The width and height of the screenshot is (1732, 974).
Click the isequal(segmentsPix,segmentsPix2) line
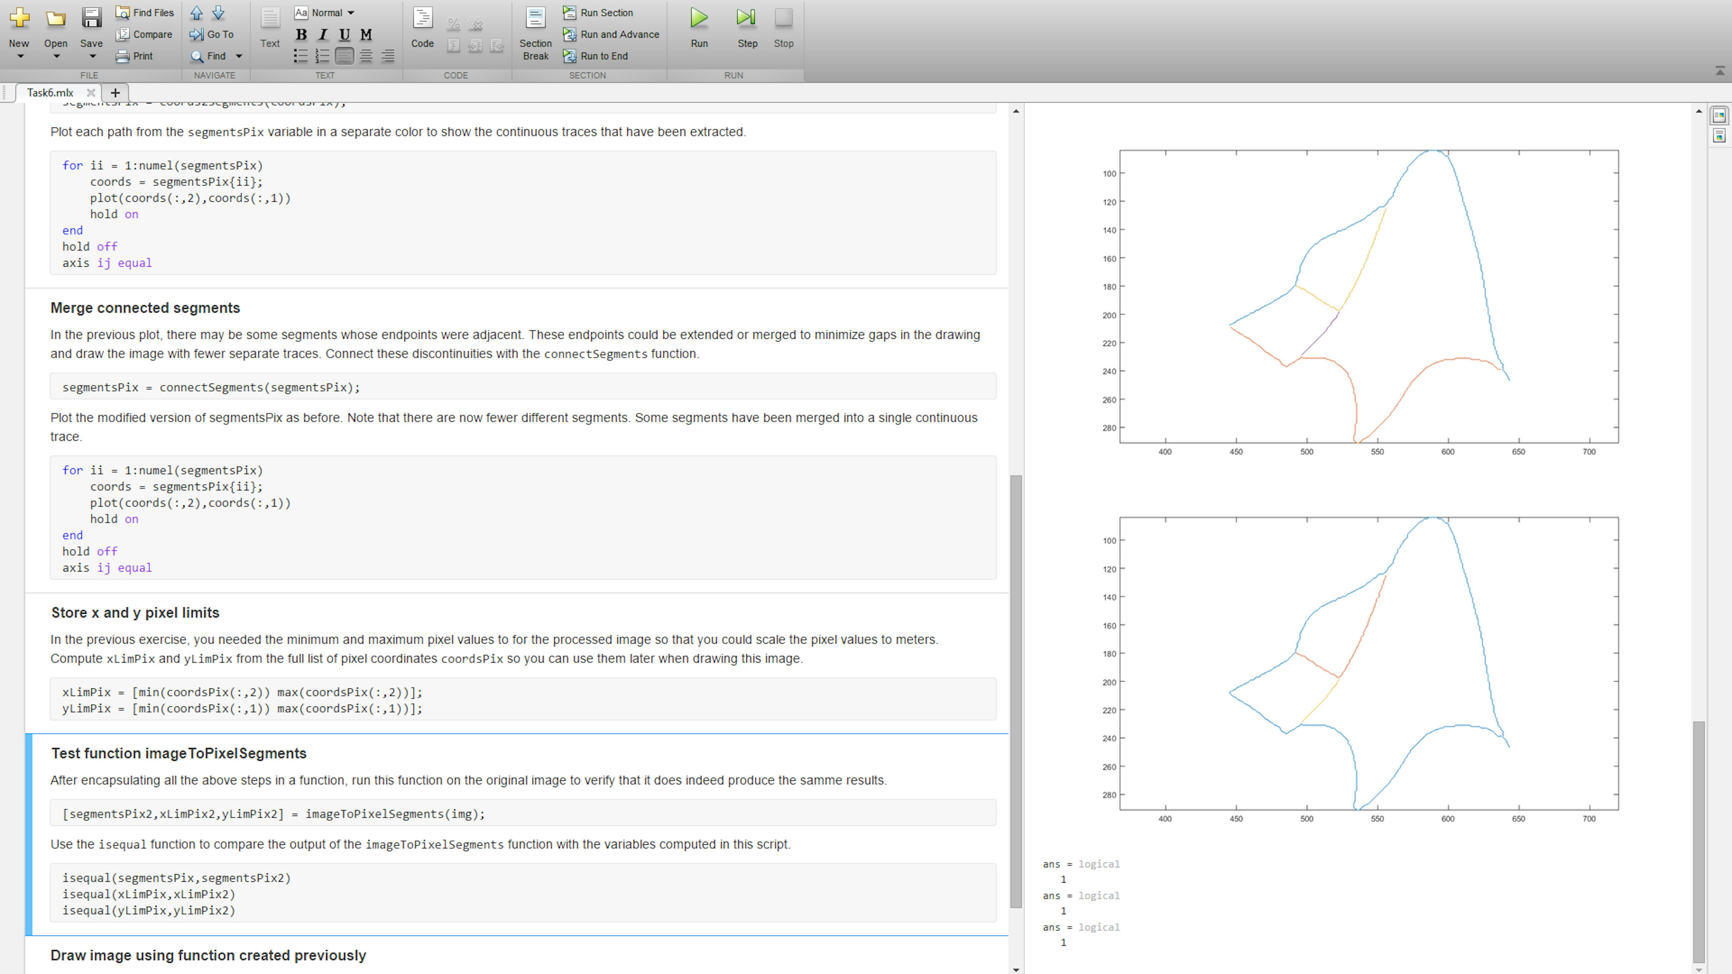[176, 878]
